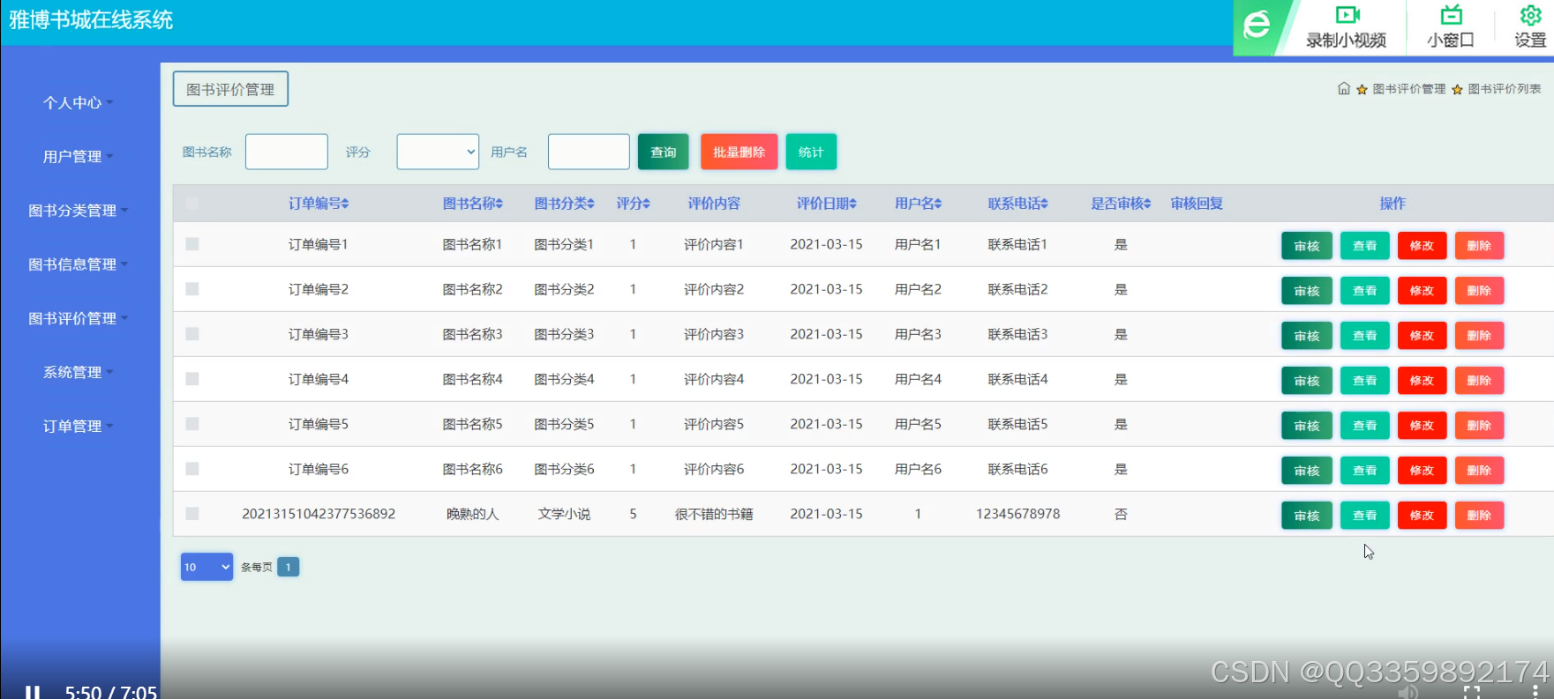Click phone number 12345678978

click(x=1018, y=514)
